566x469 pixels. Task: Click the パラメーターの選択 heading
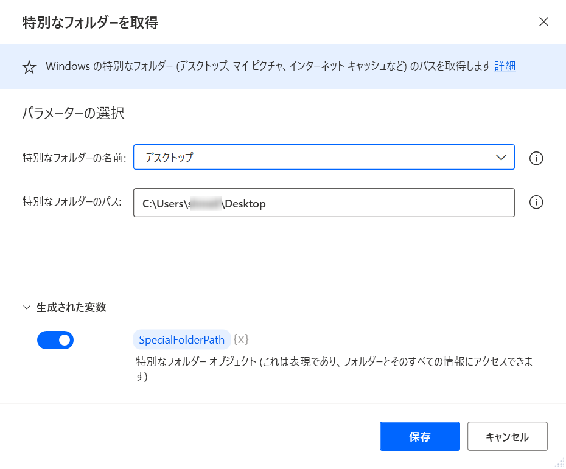pyautogui.click(x=73, y=113)
